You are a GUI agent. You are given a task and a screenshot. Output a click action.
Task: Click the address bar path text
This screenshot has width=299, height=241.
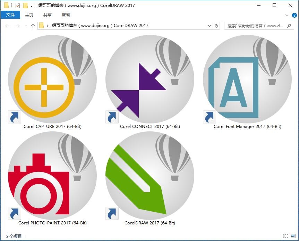100,26
